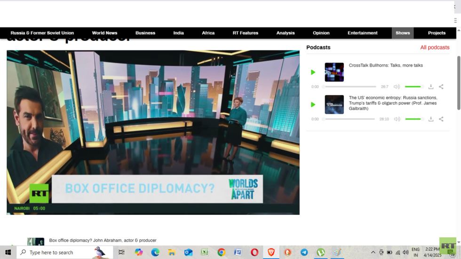Show hidden system tray icons
The height and width of the screenshot is (259, 461).
[373, 252]
